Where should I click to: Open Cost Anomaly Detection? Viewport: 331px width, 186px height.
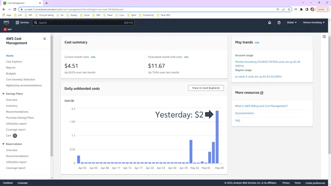(x=20, y=79)
